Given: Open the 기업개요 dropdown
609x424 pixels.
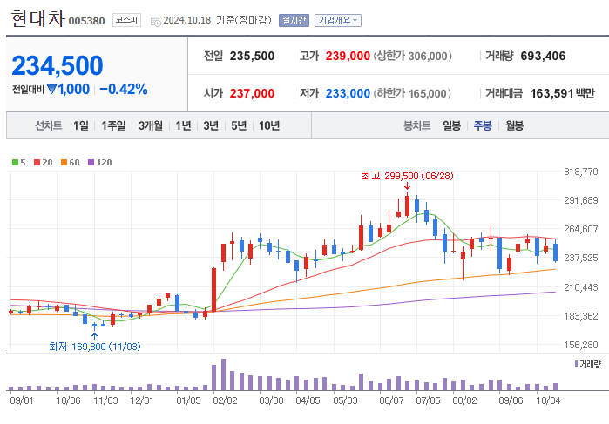Looking at the screenshot, I should (x=337, y=20).
